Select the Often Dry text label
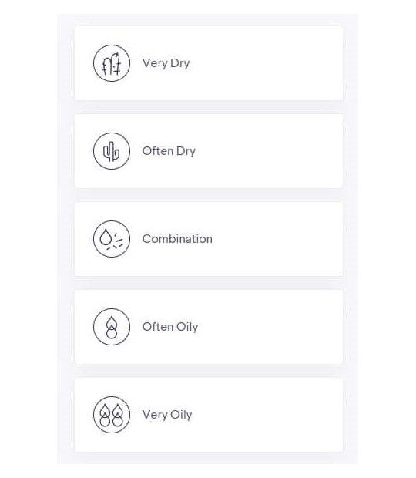416x478 pixels. pos(169,151)
